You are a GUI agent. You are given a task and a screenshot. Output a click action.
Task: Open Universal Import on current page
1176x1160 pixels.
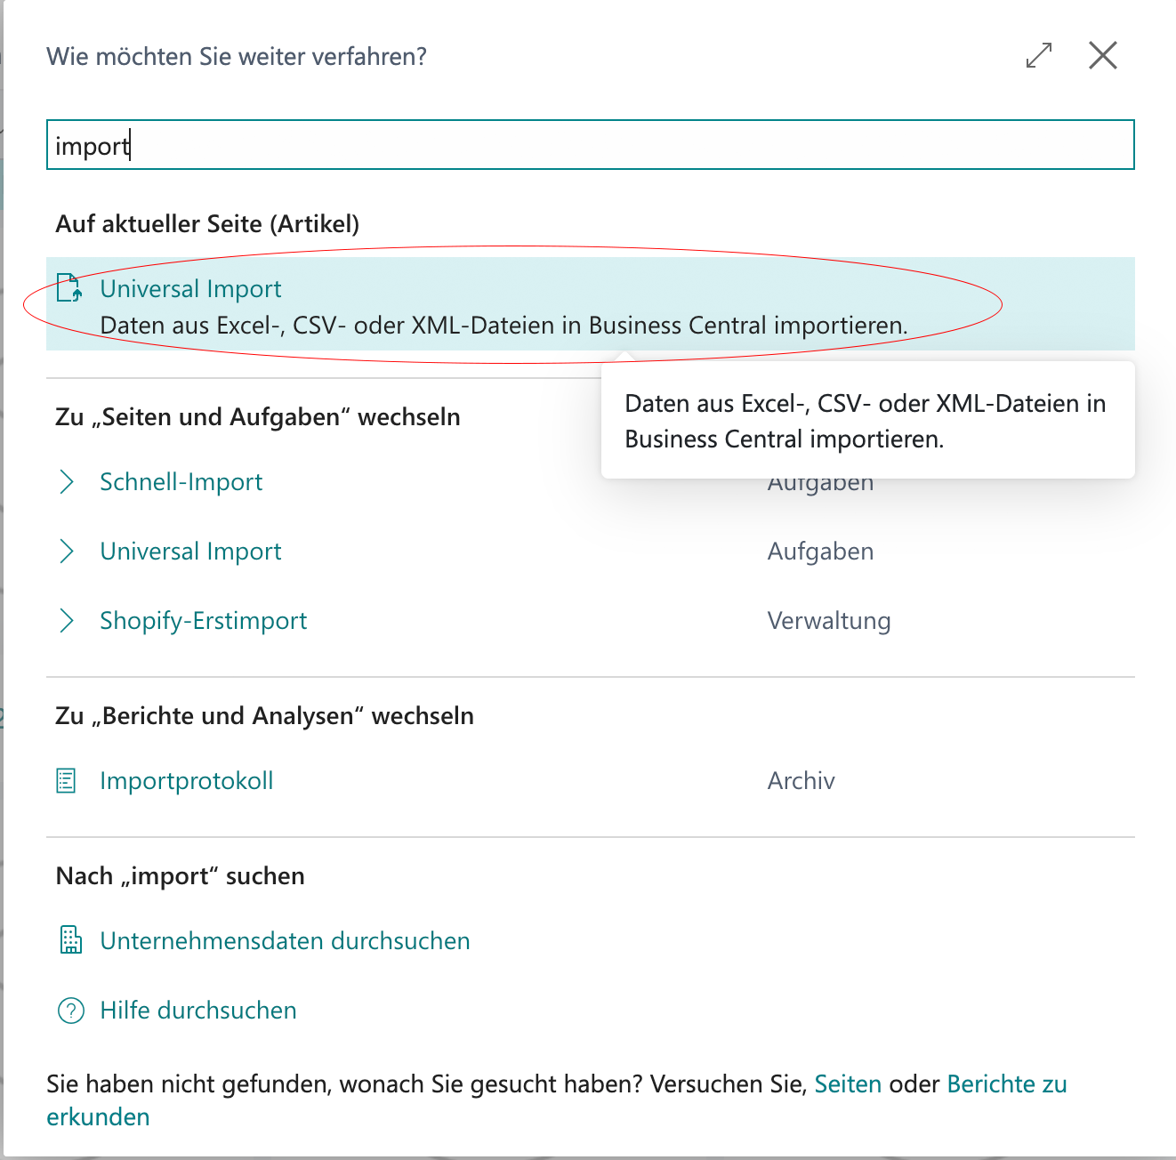(190, 289)
